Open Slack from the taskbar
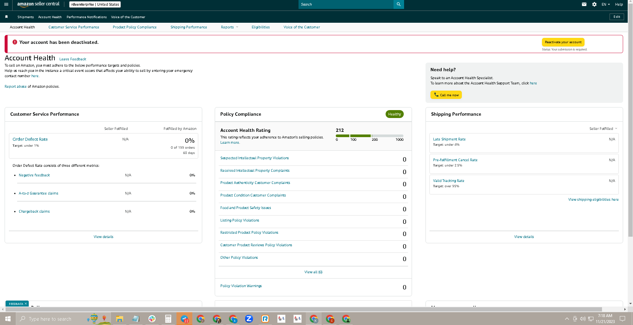The width and height of the screenshot is (633, 325). tap(152, 319)
